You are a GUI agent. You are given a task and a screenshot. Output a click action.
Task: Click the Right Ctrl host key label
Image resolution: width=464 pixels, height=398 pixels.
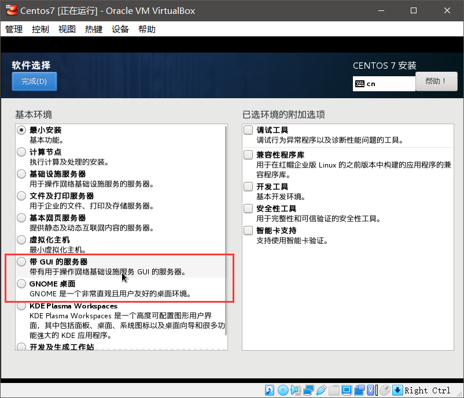tap(428, 390)
